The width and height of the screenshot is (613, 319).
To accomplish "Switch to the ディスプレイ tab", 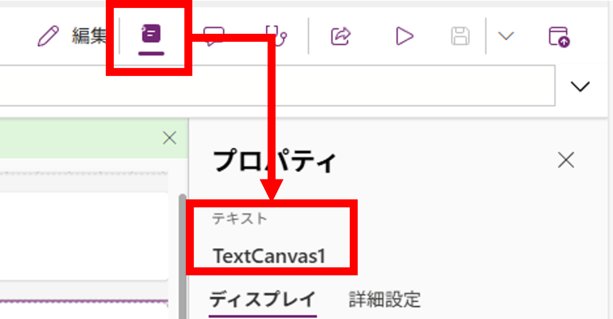I will 262,299.
